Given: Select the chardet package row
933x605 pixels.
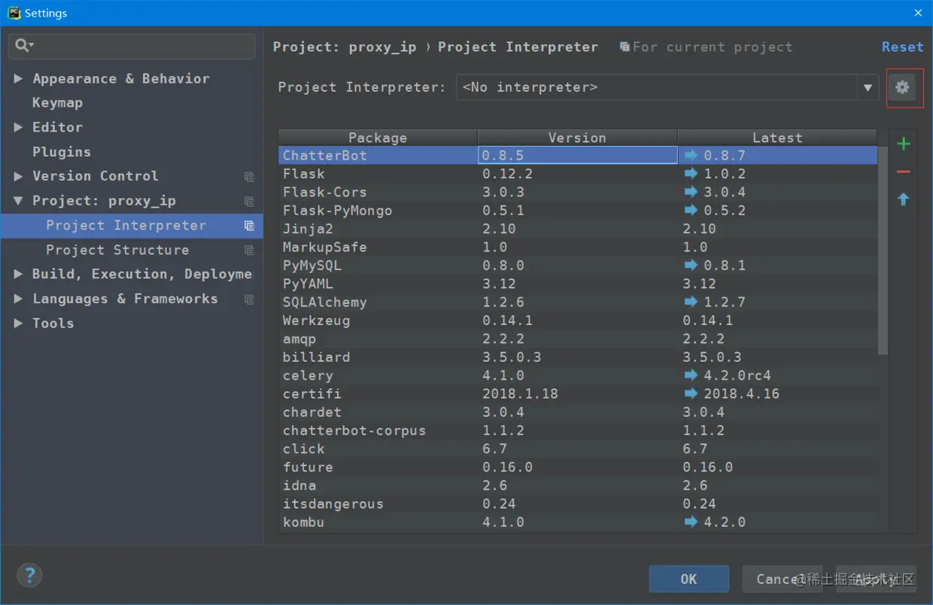Looking at the screenshot, I should click(578, 412).
